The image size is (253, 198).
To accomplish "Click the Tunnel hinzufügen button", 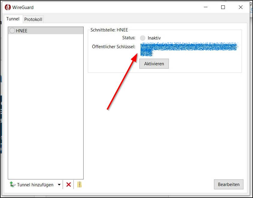I will [x=32, y=185].
